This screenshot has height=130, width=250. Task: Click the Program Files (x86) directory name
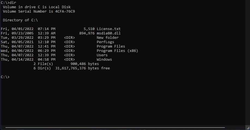point(117,51)
